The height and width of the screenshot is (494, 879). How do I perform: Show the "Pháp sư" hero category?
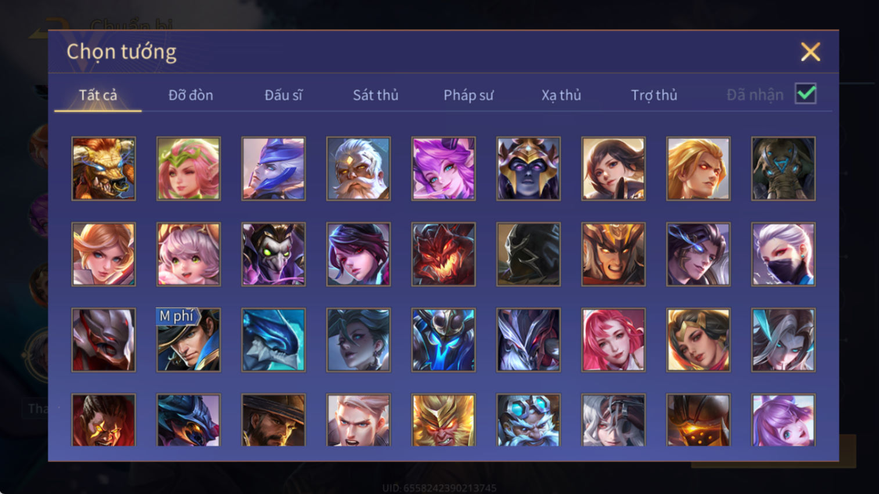(x=469, y=95)
